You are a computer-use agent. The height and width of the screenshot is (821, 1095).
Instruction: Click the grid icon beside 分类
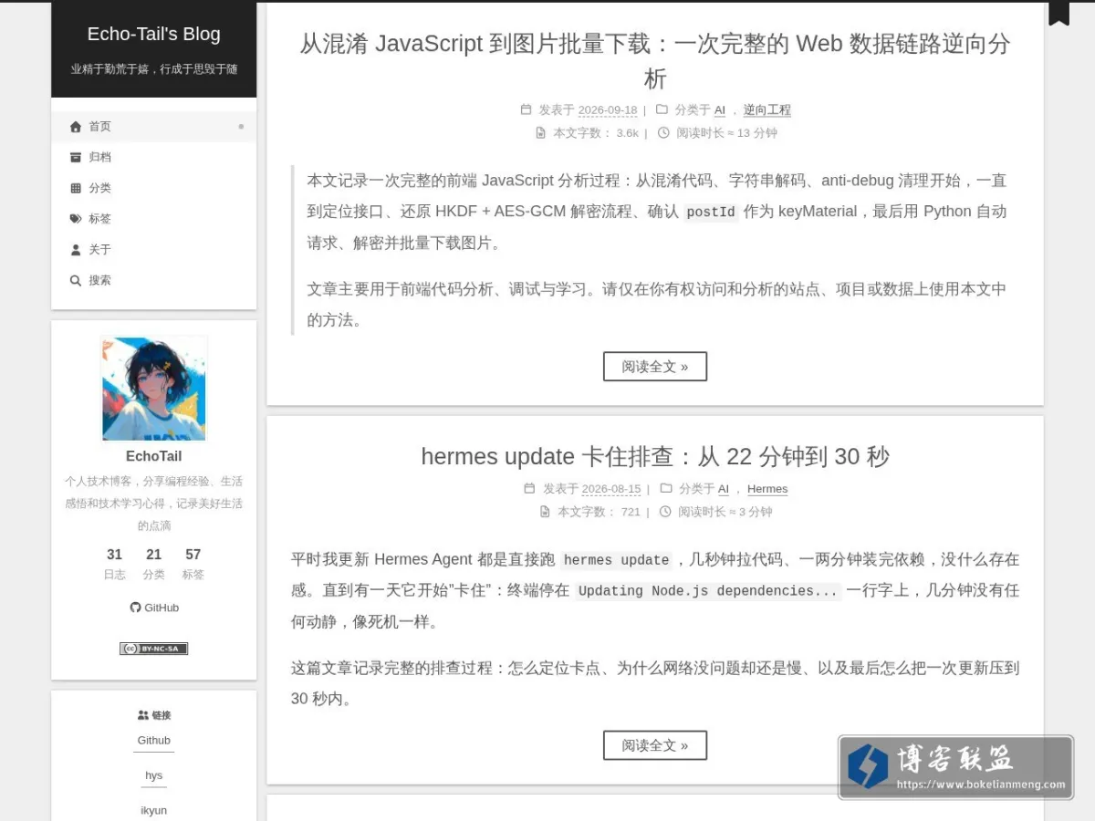(76, 188)
